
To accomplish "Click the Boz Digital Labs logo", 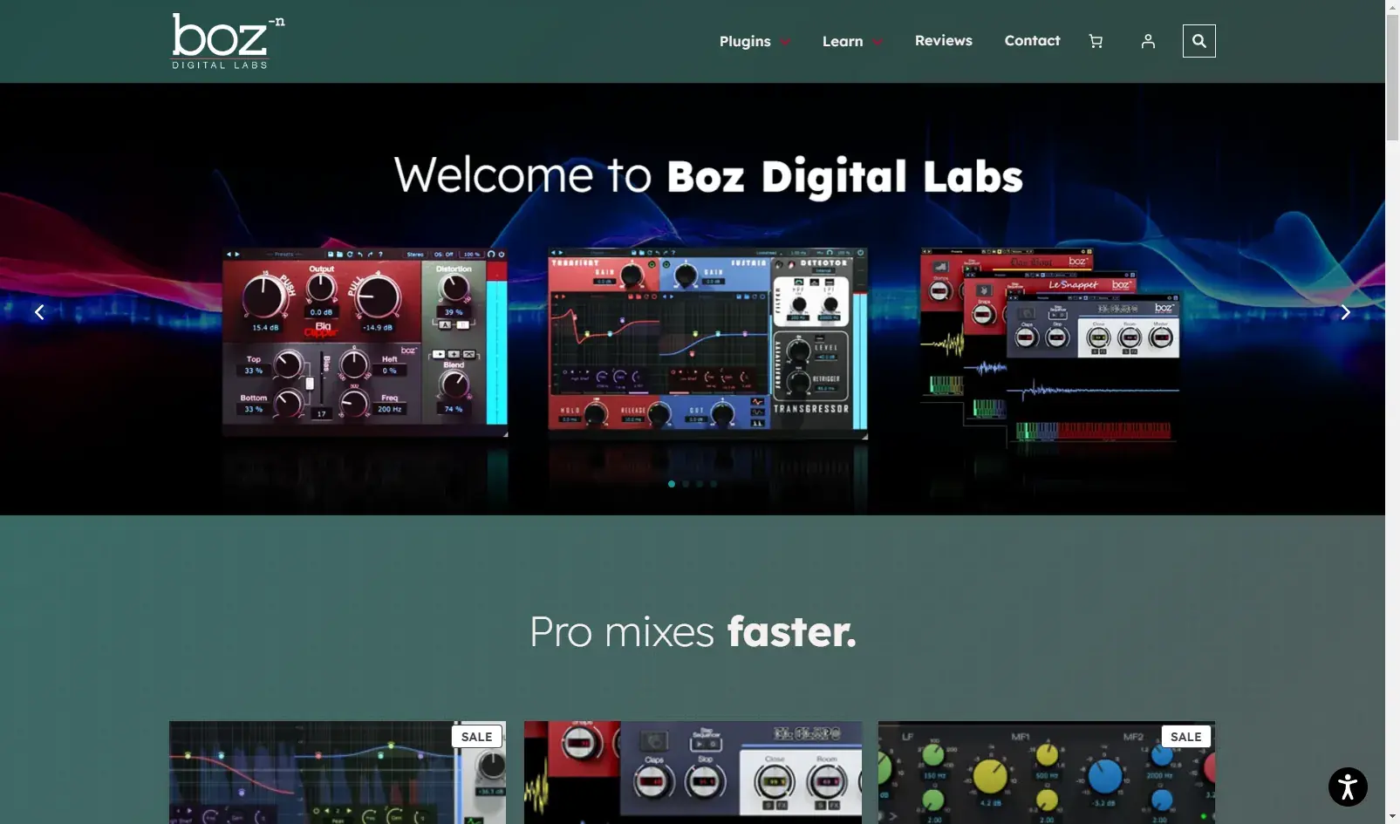I will 228,41.
